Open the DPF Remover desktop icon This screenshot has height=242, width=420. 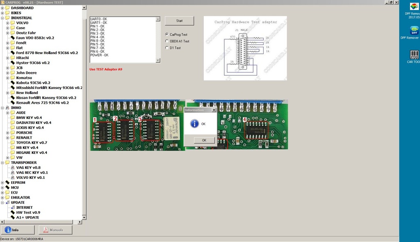point(414,30)
